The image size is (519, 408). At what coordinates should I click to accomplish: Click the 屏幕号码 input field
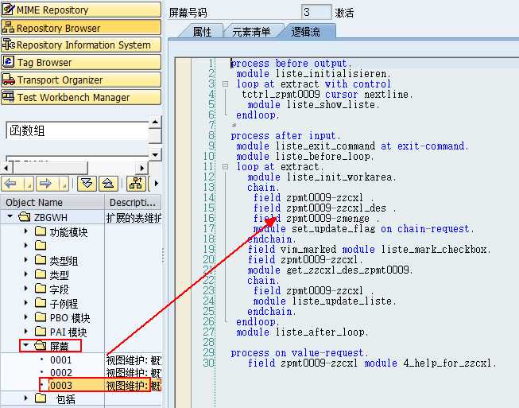[316, 12]
